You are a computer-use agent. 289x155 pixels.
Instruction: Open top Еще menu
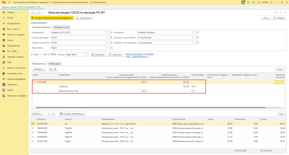(x=266, y=18)
